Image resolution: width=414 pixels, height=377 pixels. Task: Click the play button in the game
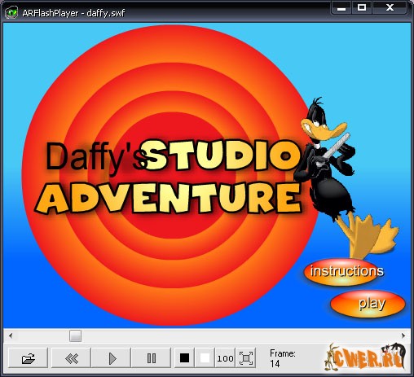tap(368, 303)
